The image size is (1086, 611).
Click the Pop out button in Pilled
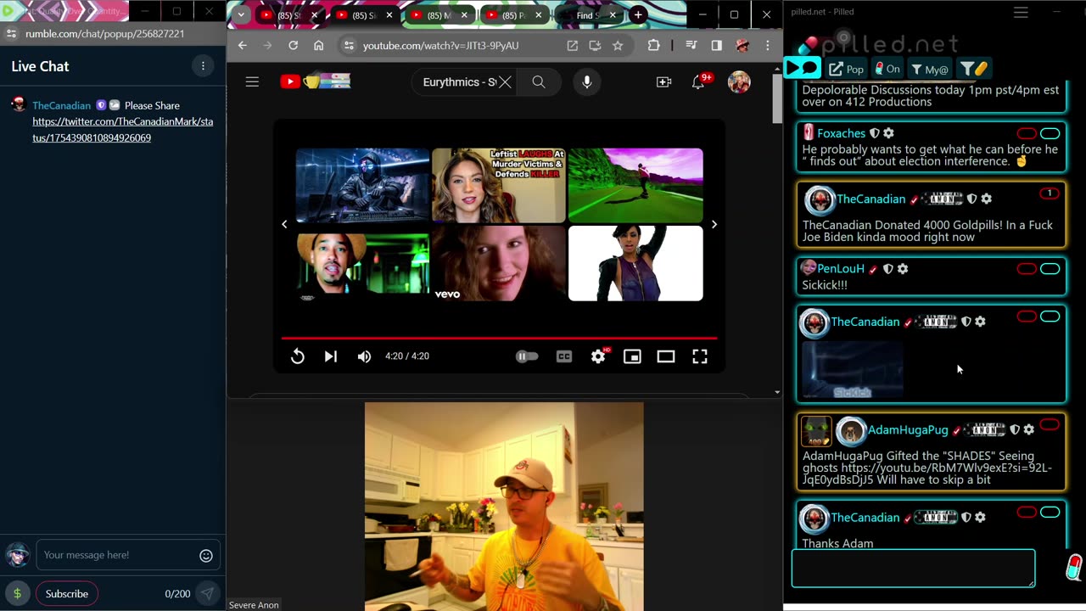pos(847,69)
